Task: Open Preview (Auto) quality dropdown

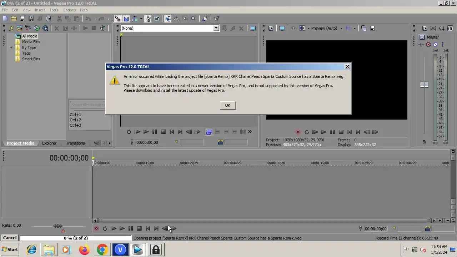Action: [341, 28]
